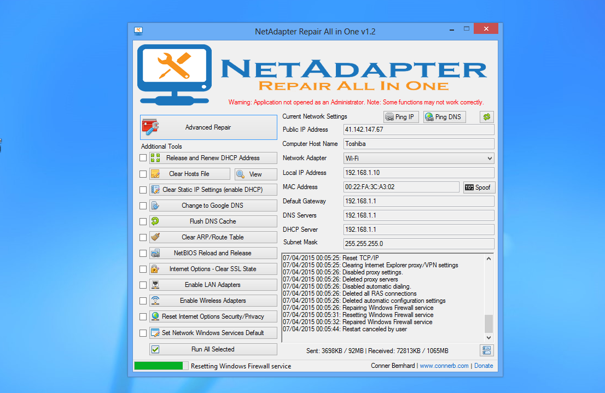
Task: Click the Local IP Address field
Action: coord(418,173)
